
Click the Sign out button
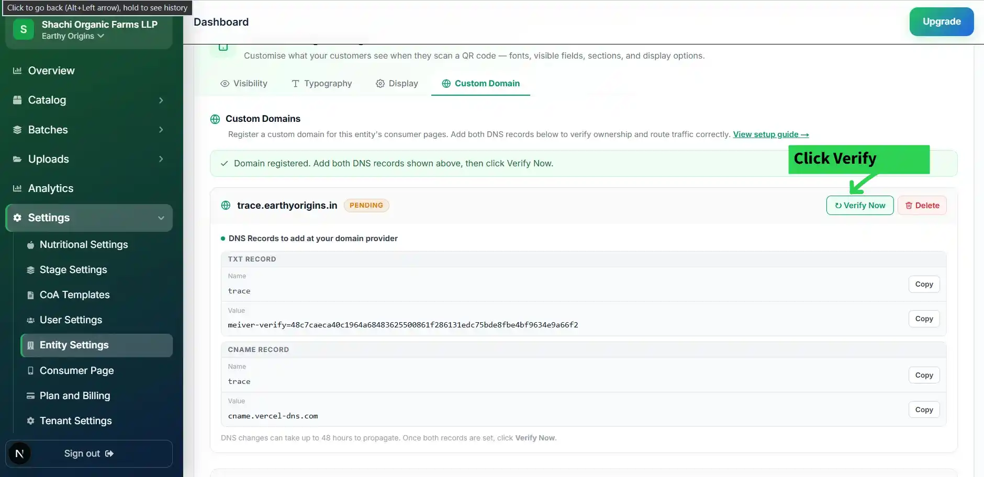coord(89,453)
